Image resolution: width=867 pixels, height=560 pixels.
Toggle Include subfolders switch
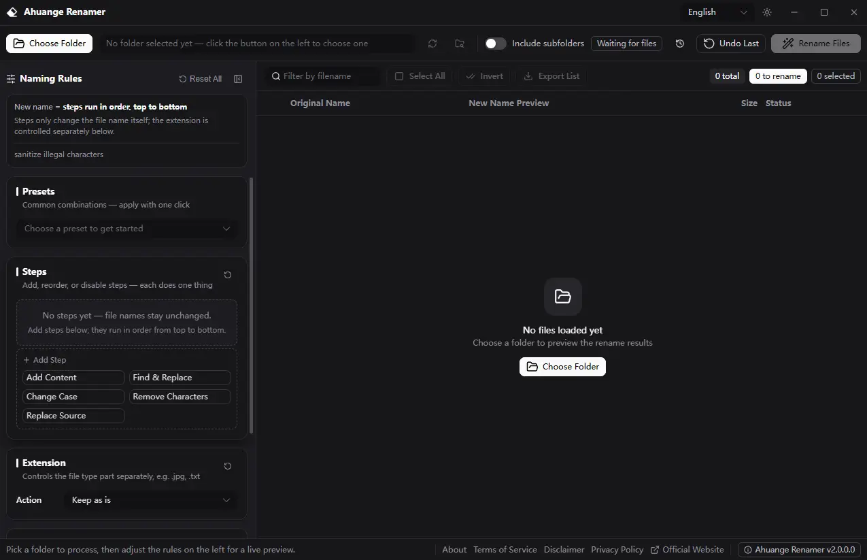(496, 44)
